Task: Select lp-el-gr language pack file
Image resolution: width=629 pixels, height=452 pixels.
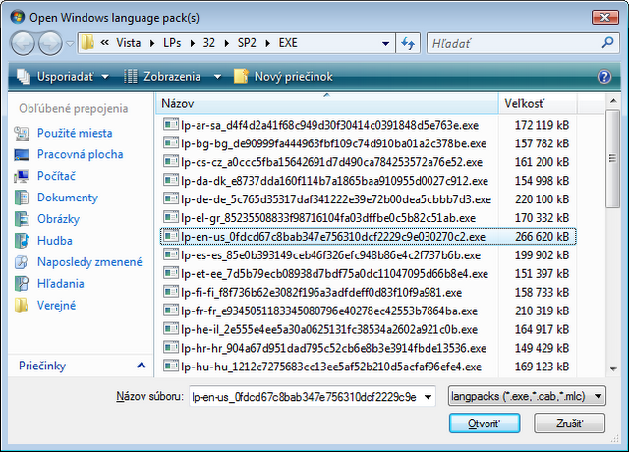Action: click(368, 218)
